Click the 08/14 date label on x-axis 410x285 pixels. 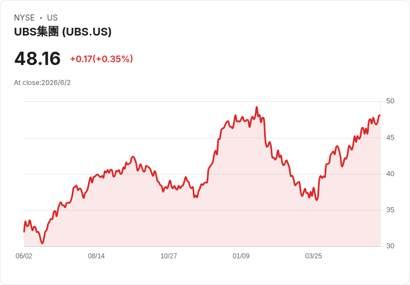[x=96, y=256]
